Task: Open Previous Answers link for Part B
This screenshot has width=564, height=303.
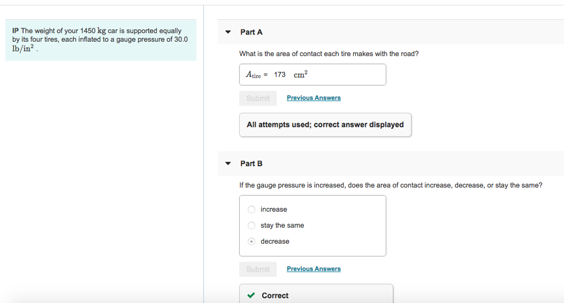Action: coord(313,269)
